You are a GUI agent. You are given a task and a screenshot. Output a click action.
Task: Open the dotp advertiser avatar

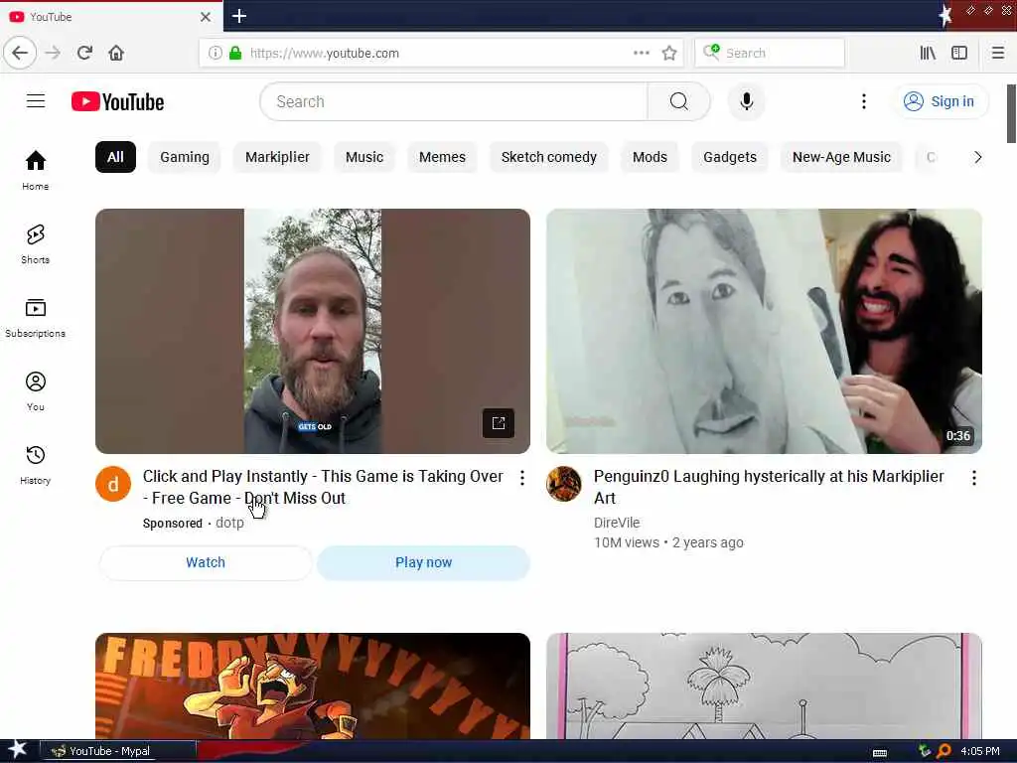coord(113,484)
